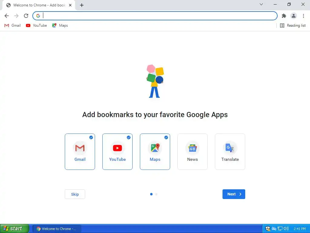Deselect the YouTube app card
This screenshot has width=310, height=233.
tap(117, 152)
